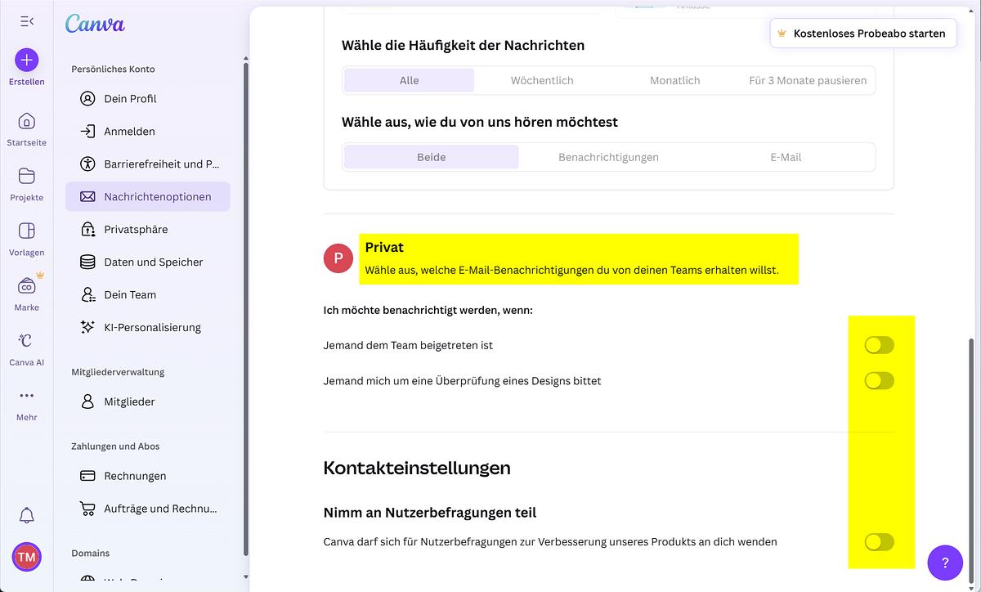Select Privatsphäre in the settings menu
This screenshot has width=981, height=592.
pyautogui.click(x=135, y=230)
